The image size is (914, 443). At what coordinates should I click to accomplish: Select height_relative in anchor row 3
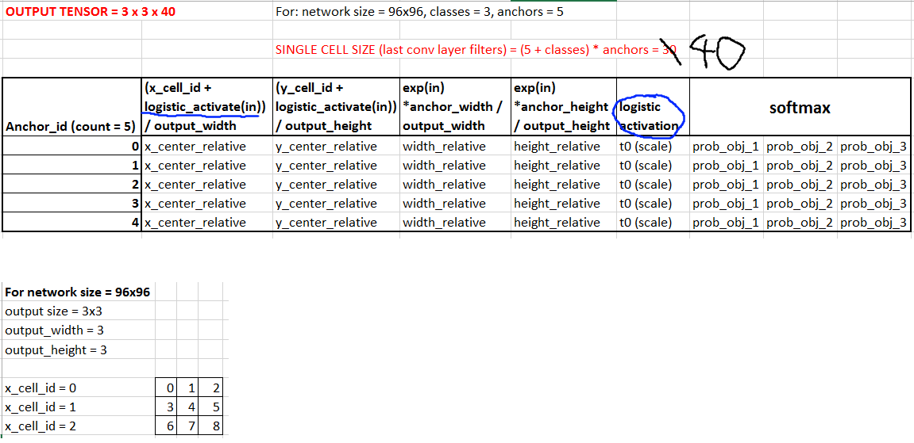tap(564, 204)
